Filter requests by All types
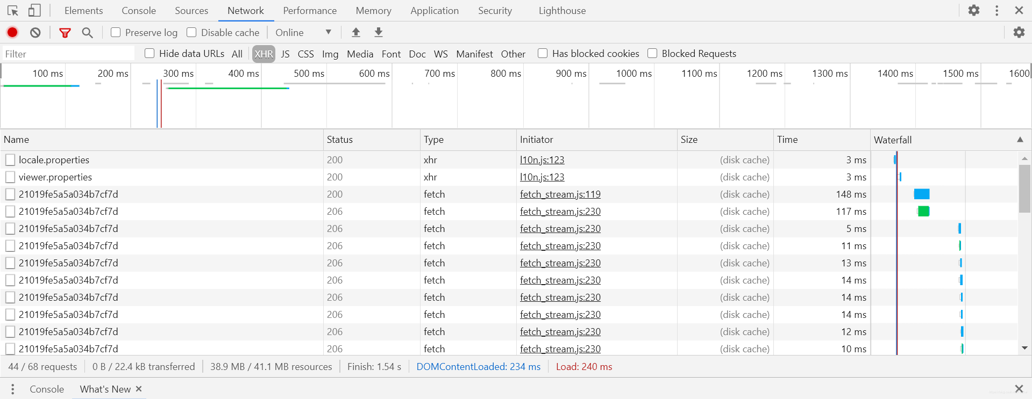Viewport: 1032px width, 399px height. (x=237, y=54)
